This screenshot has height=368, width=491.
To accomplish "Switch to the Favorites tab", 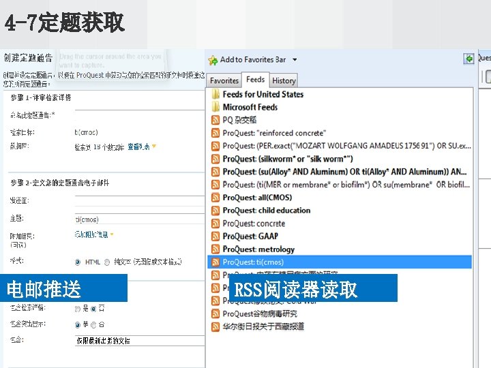I will (224, 80).
